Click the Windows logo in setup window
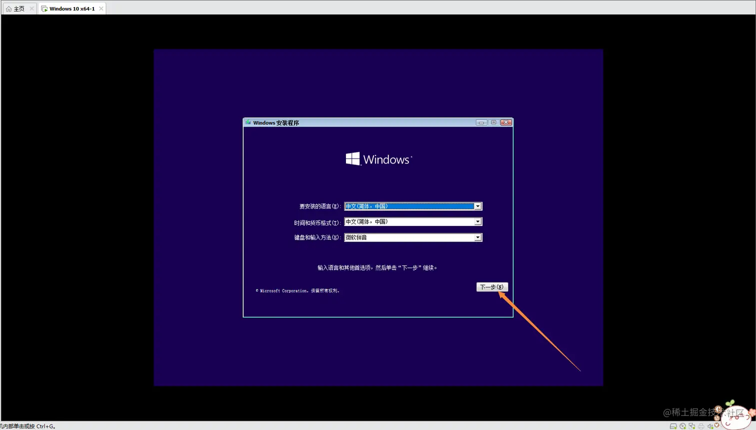756x430 pixels. (378, 159)
